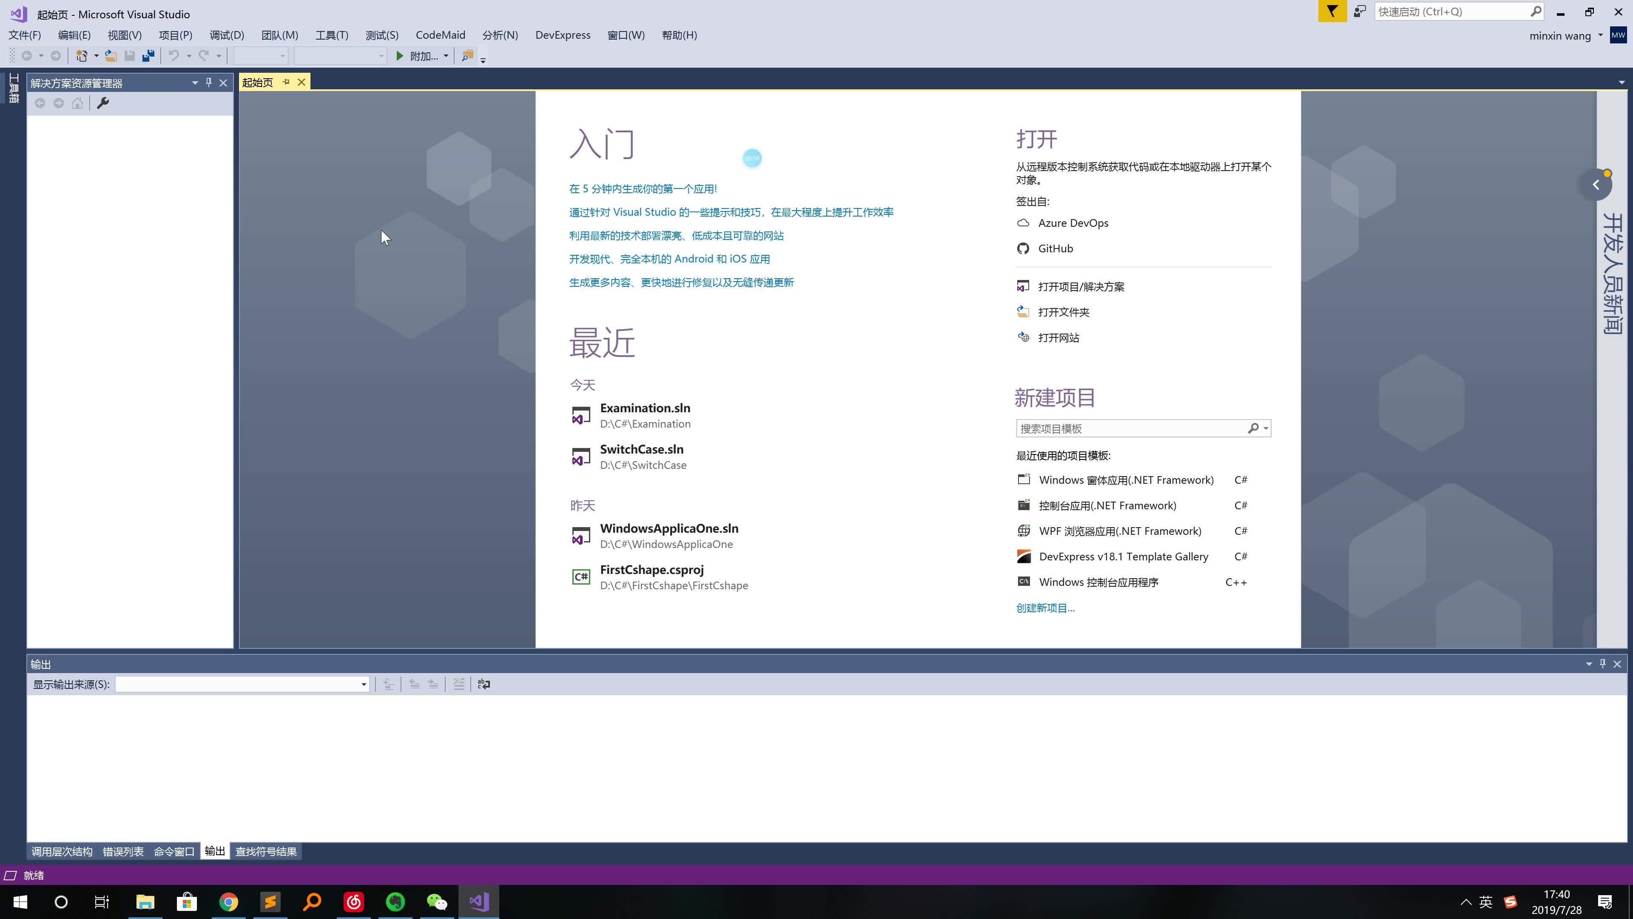1633x919 pixels.
Task: Switch to the 查找符号结果 tab
Action: pos(266,851)
